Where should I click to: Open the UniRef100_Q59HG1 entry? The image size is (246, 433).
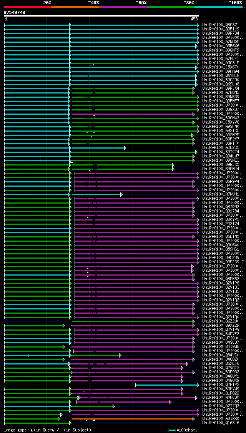221,249
